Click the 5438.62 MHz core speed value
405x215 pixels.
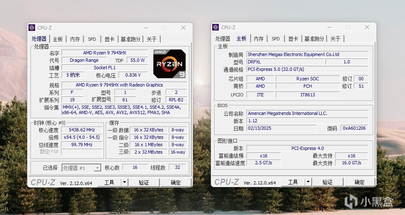[x=82, y=130]
